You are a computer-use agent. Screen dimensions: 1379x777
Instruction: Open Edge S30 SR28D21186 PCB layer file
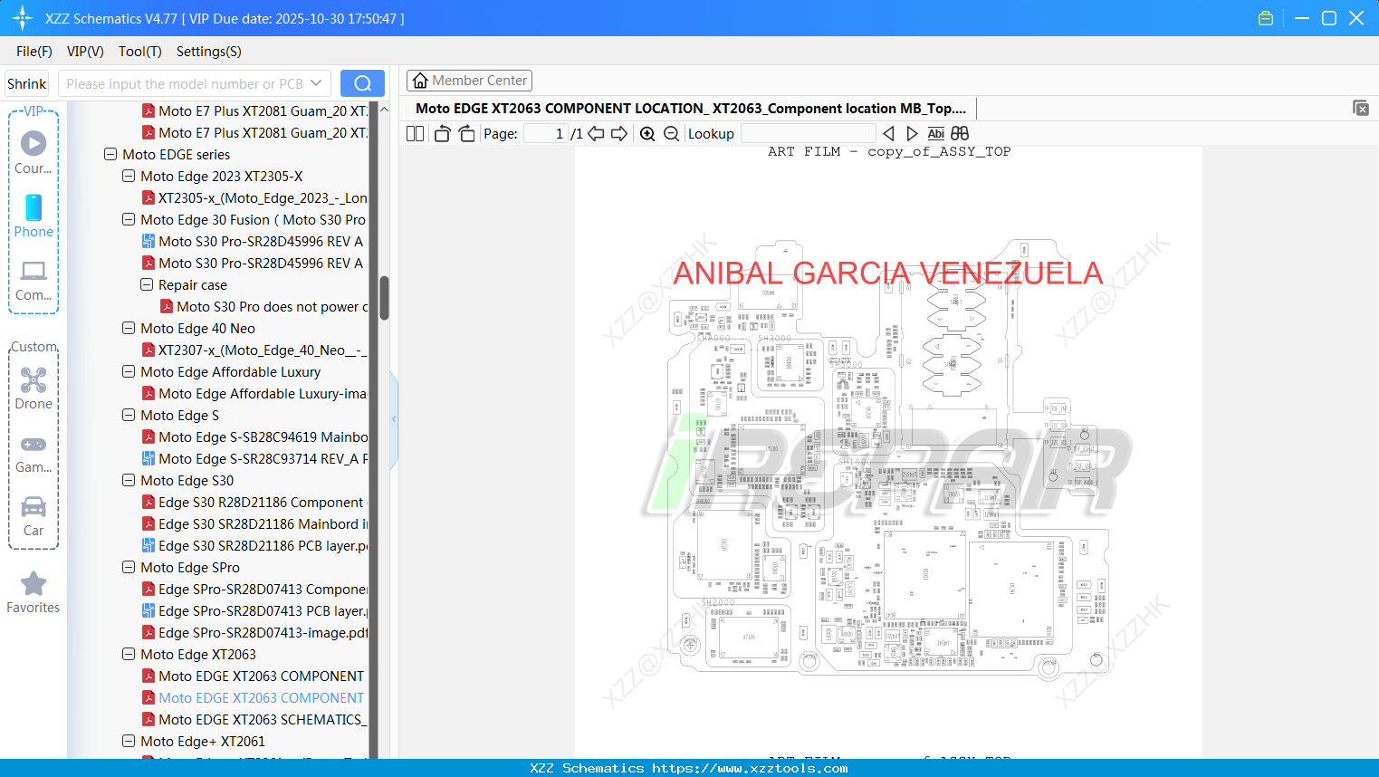pyautogui.click(x=254, y=545)
